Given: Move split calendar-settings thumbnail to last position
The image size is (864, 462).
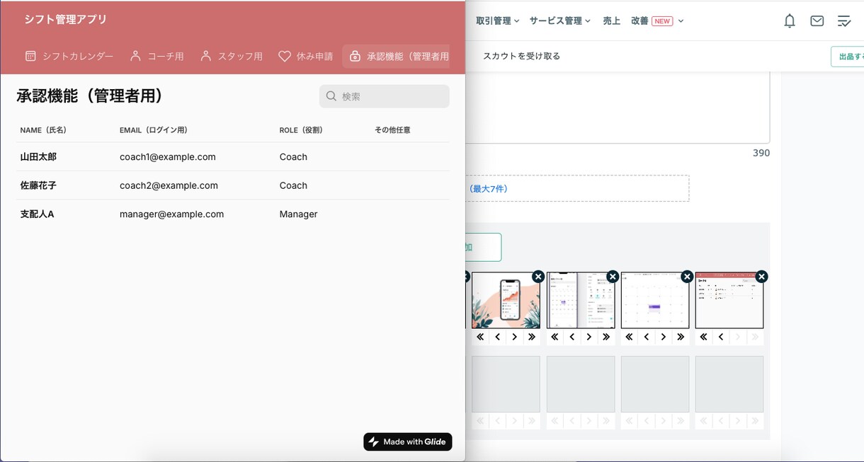Looking at the screenshot, I should [606, 337].
